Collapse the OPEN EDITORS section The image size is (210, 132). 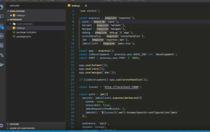pyautogui.click(x=8, y=11)
